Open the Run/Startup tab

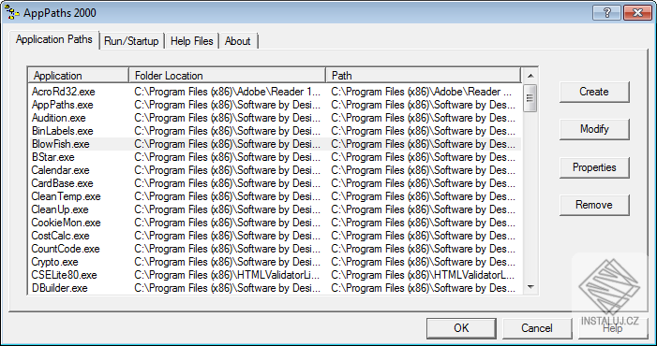pos(131,41)
